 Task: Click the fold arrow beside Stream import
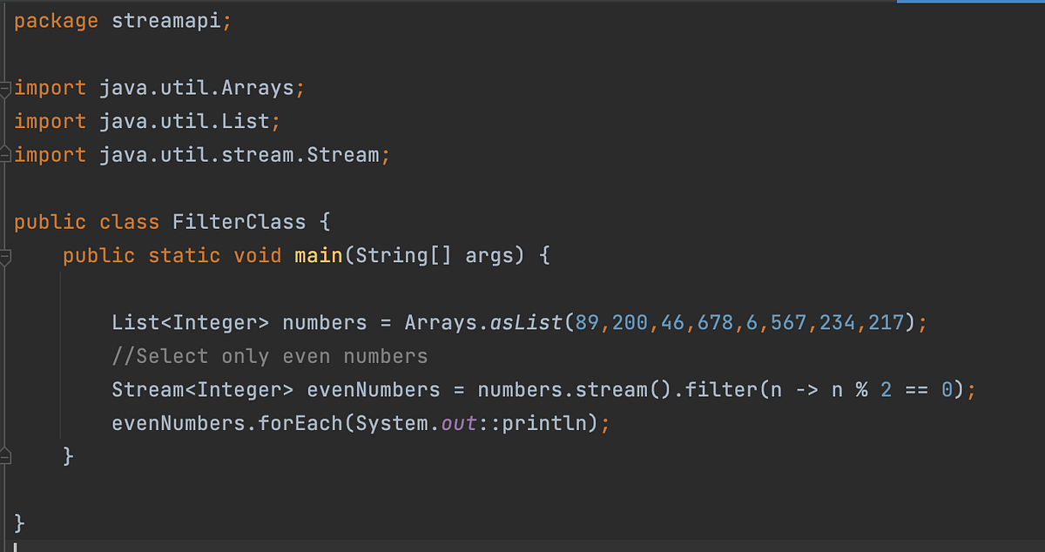[4, 154]
